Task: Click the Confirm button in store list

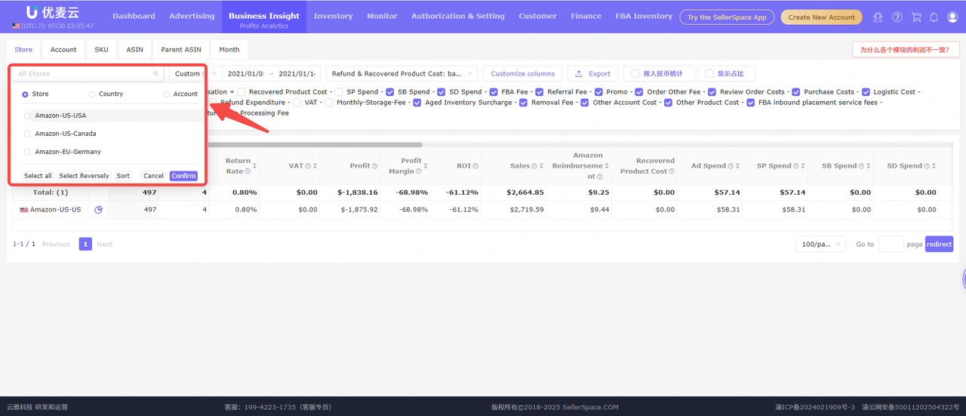Action: [x=183, y=176]
